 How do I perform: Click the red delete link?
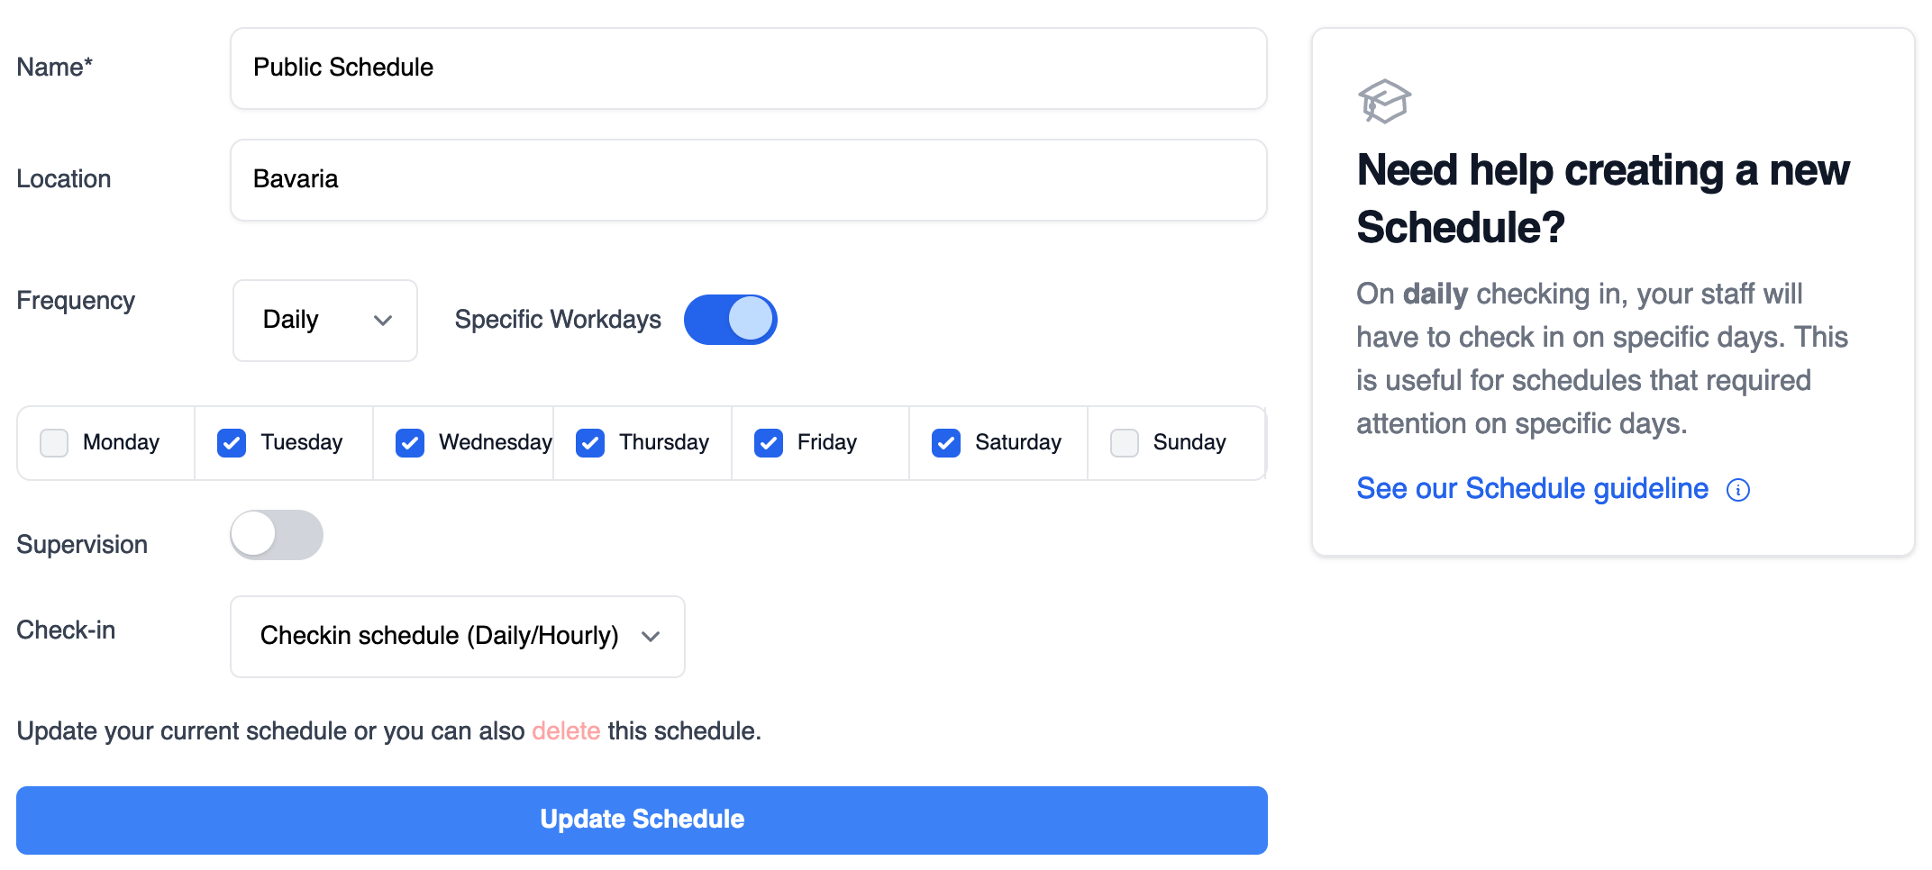click(x=566, y=731)
